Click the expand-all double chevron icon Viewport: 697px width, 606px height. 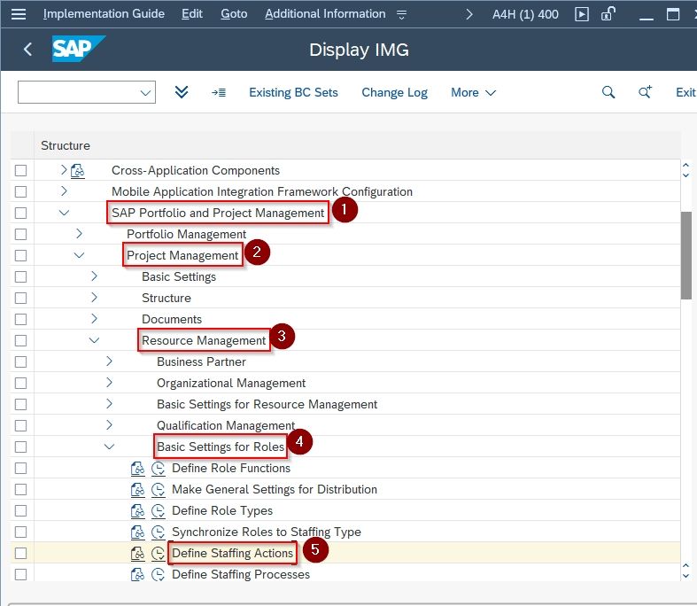[182, 92]
